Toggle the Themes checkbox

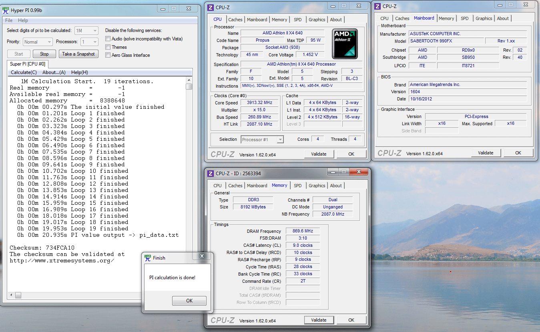point(108,47)
